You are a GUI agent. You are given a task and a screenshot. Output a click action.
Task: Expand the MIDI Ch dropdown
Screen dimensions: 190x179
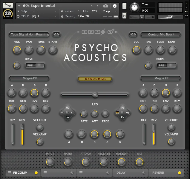coord(37,16)
